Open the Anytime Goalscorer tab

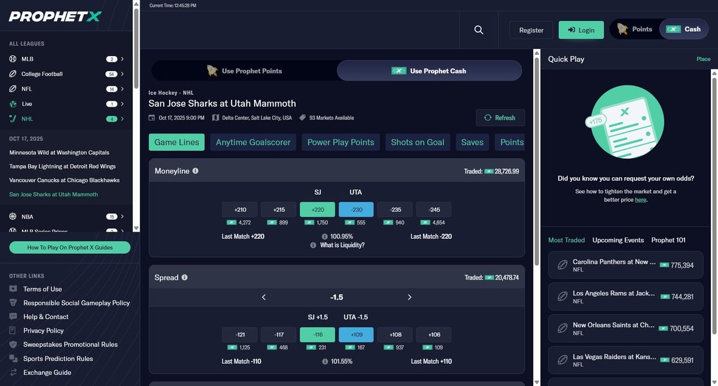click(x=253, y=142)
